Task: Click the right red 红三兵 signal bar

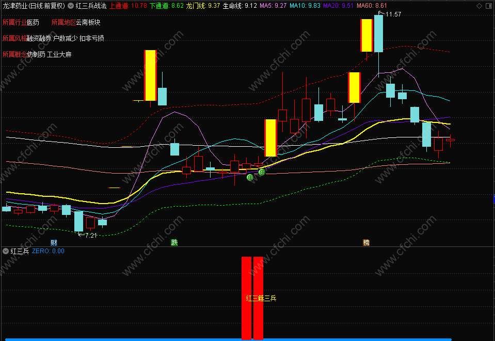Action: coord(258,298)
